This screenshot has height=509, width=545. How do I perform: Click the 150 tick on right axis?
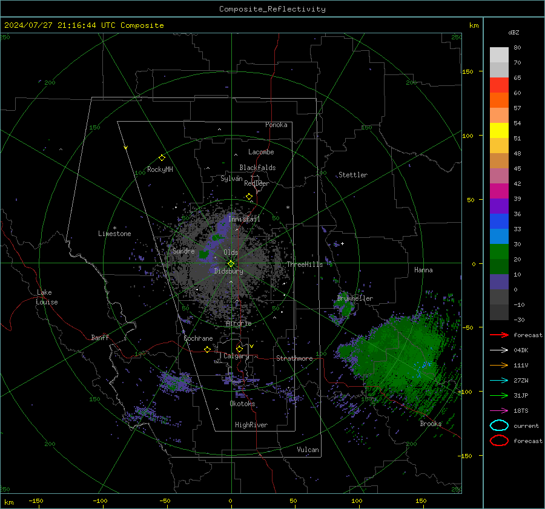point(467,71)
